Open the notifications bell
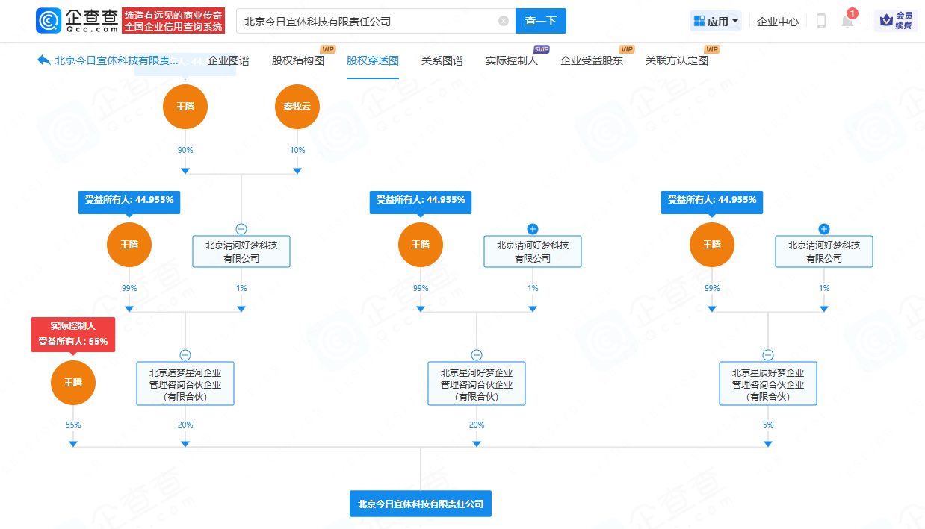Image resolution: width=925 pixels, height=529 pixels. pyautogui.click(x=847, y=22)
